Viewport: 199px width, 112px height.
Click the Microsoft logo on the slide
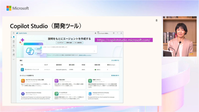[18, 8]
